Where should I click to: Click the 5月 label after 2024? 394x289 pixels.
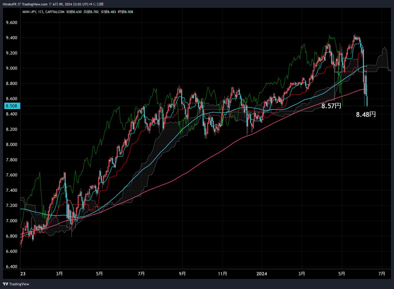(x=342, y=273)
